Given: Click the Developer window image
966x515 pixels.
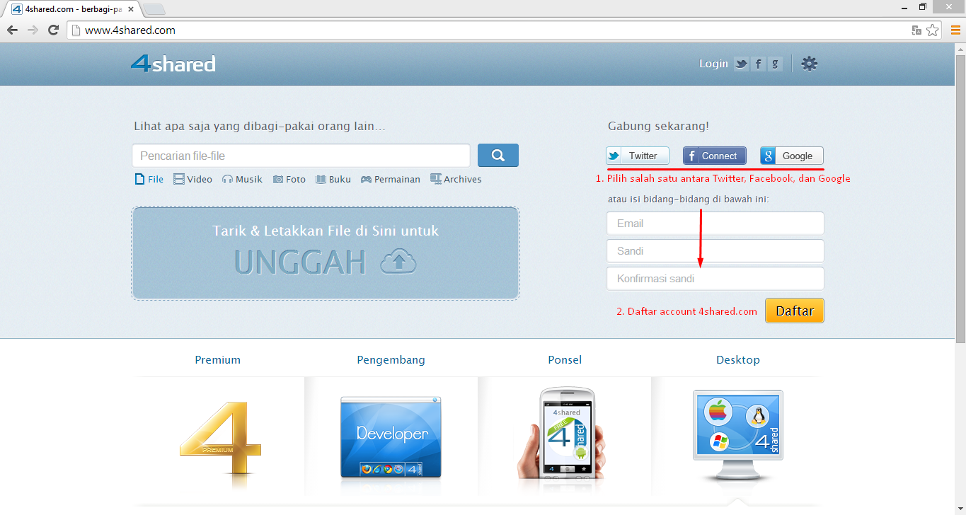Looking at the screenshot, I should pos(391,437).
